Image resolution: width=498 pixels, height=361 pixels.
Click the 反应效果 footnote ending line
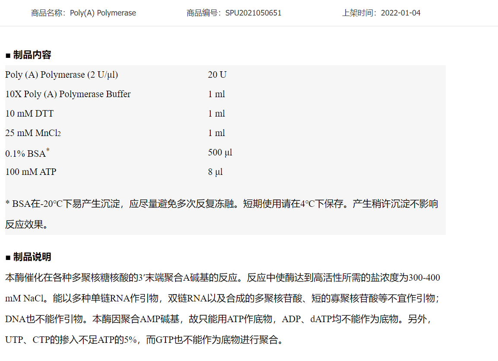27,225
